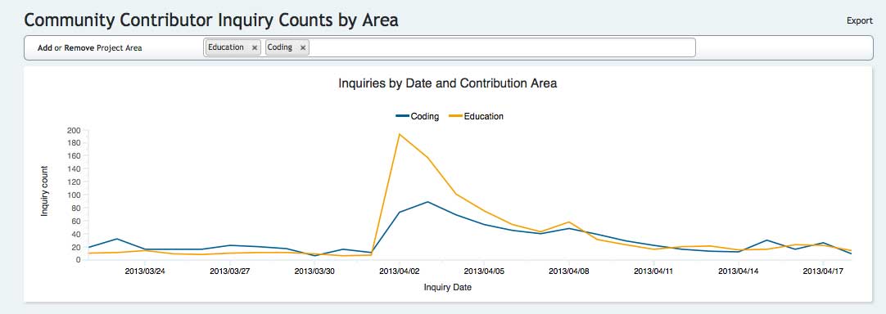Click the 2013/04/14 x-axis date label
This screenshot has width=886, height=314.
(x=738, y=271)
